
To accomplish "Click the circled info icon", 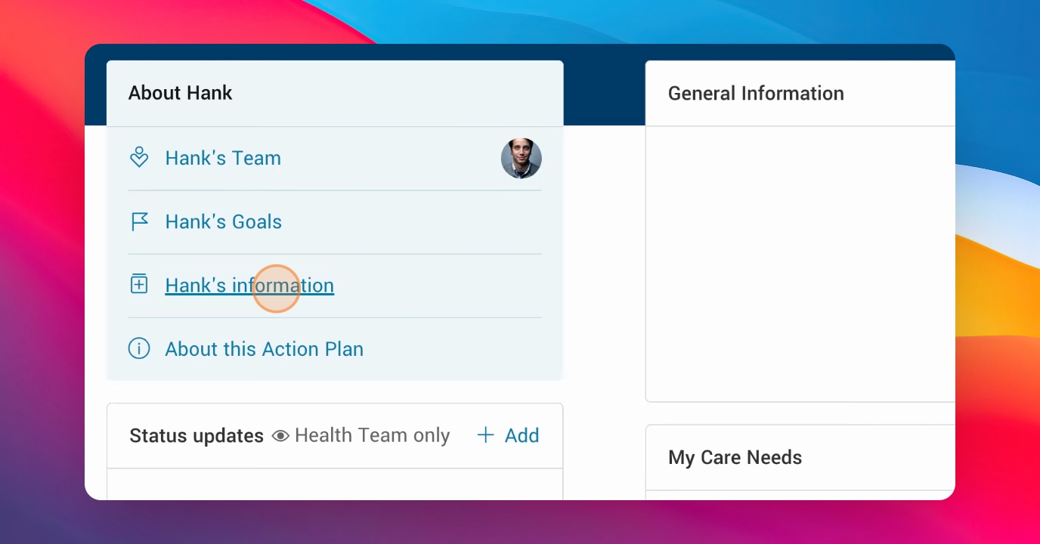I will pyautogui.click(x=139, y=348).
